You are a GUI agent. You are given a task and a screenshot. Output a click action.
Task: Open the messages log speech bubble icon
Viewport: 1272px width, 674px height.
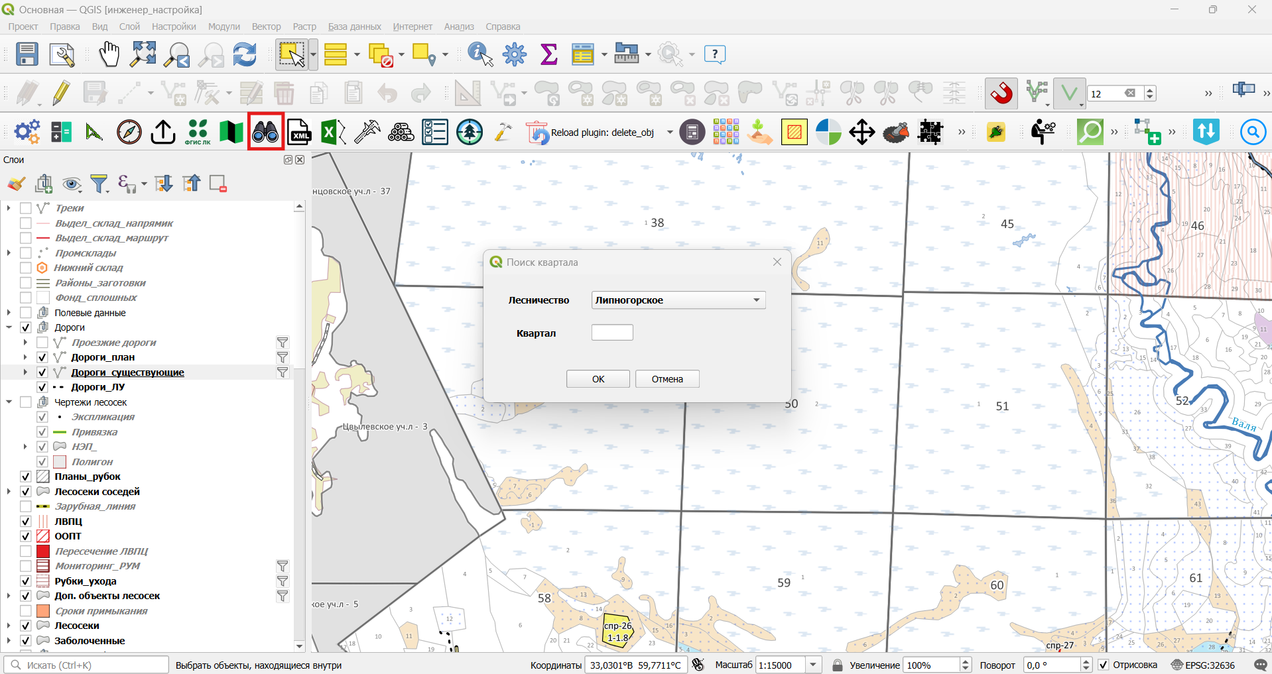click(x=1261, y=665)
